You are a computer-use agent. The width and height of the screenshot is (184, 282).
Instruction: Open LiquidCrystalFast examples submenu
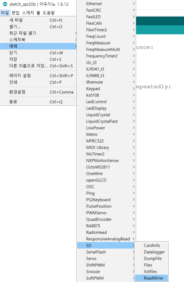tap(106, 121)
